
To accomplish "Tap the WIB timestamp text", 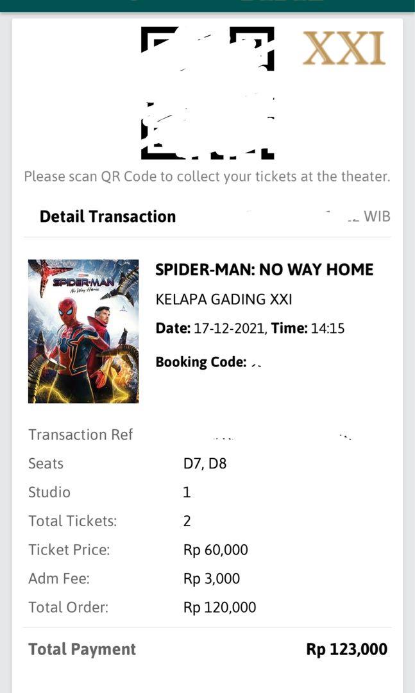I will [x=377, y=217].
